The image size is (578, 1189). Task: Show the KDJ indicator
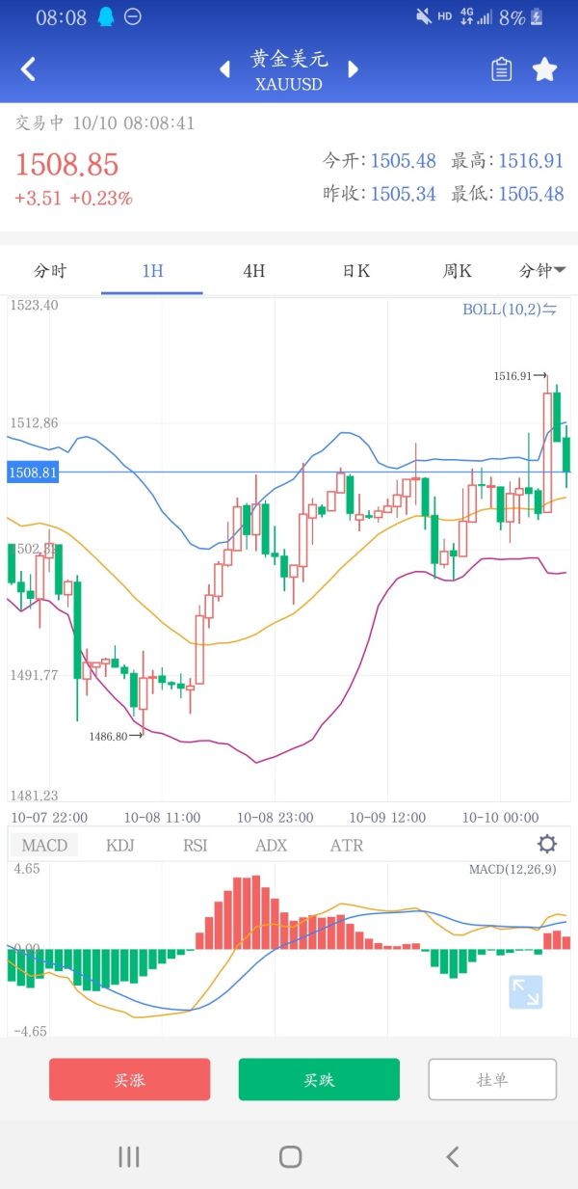coord(120,846)
